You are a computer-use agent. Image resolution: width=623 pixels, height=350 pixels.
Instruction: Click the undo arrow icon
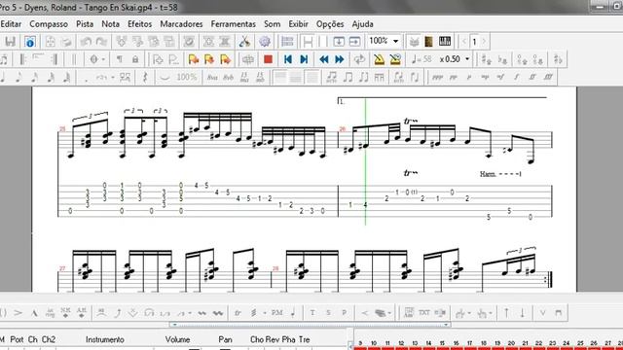coord(86,41)
